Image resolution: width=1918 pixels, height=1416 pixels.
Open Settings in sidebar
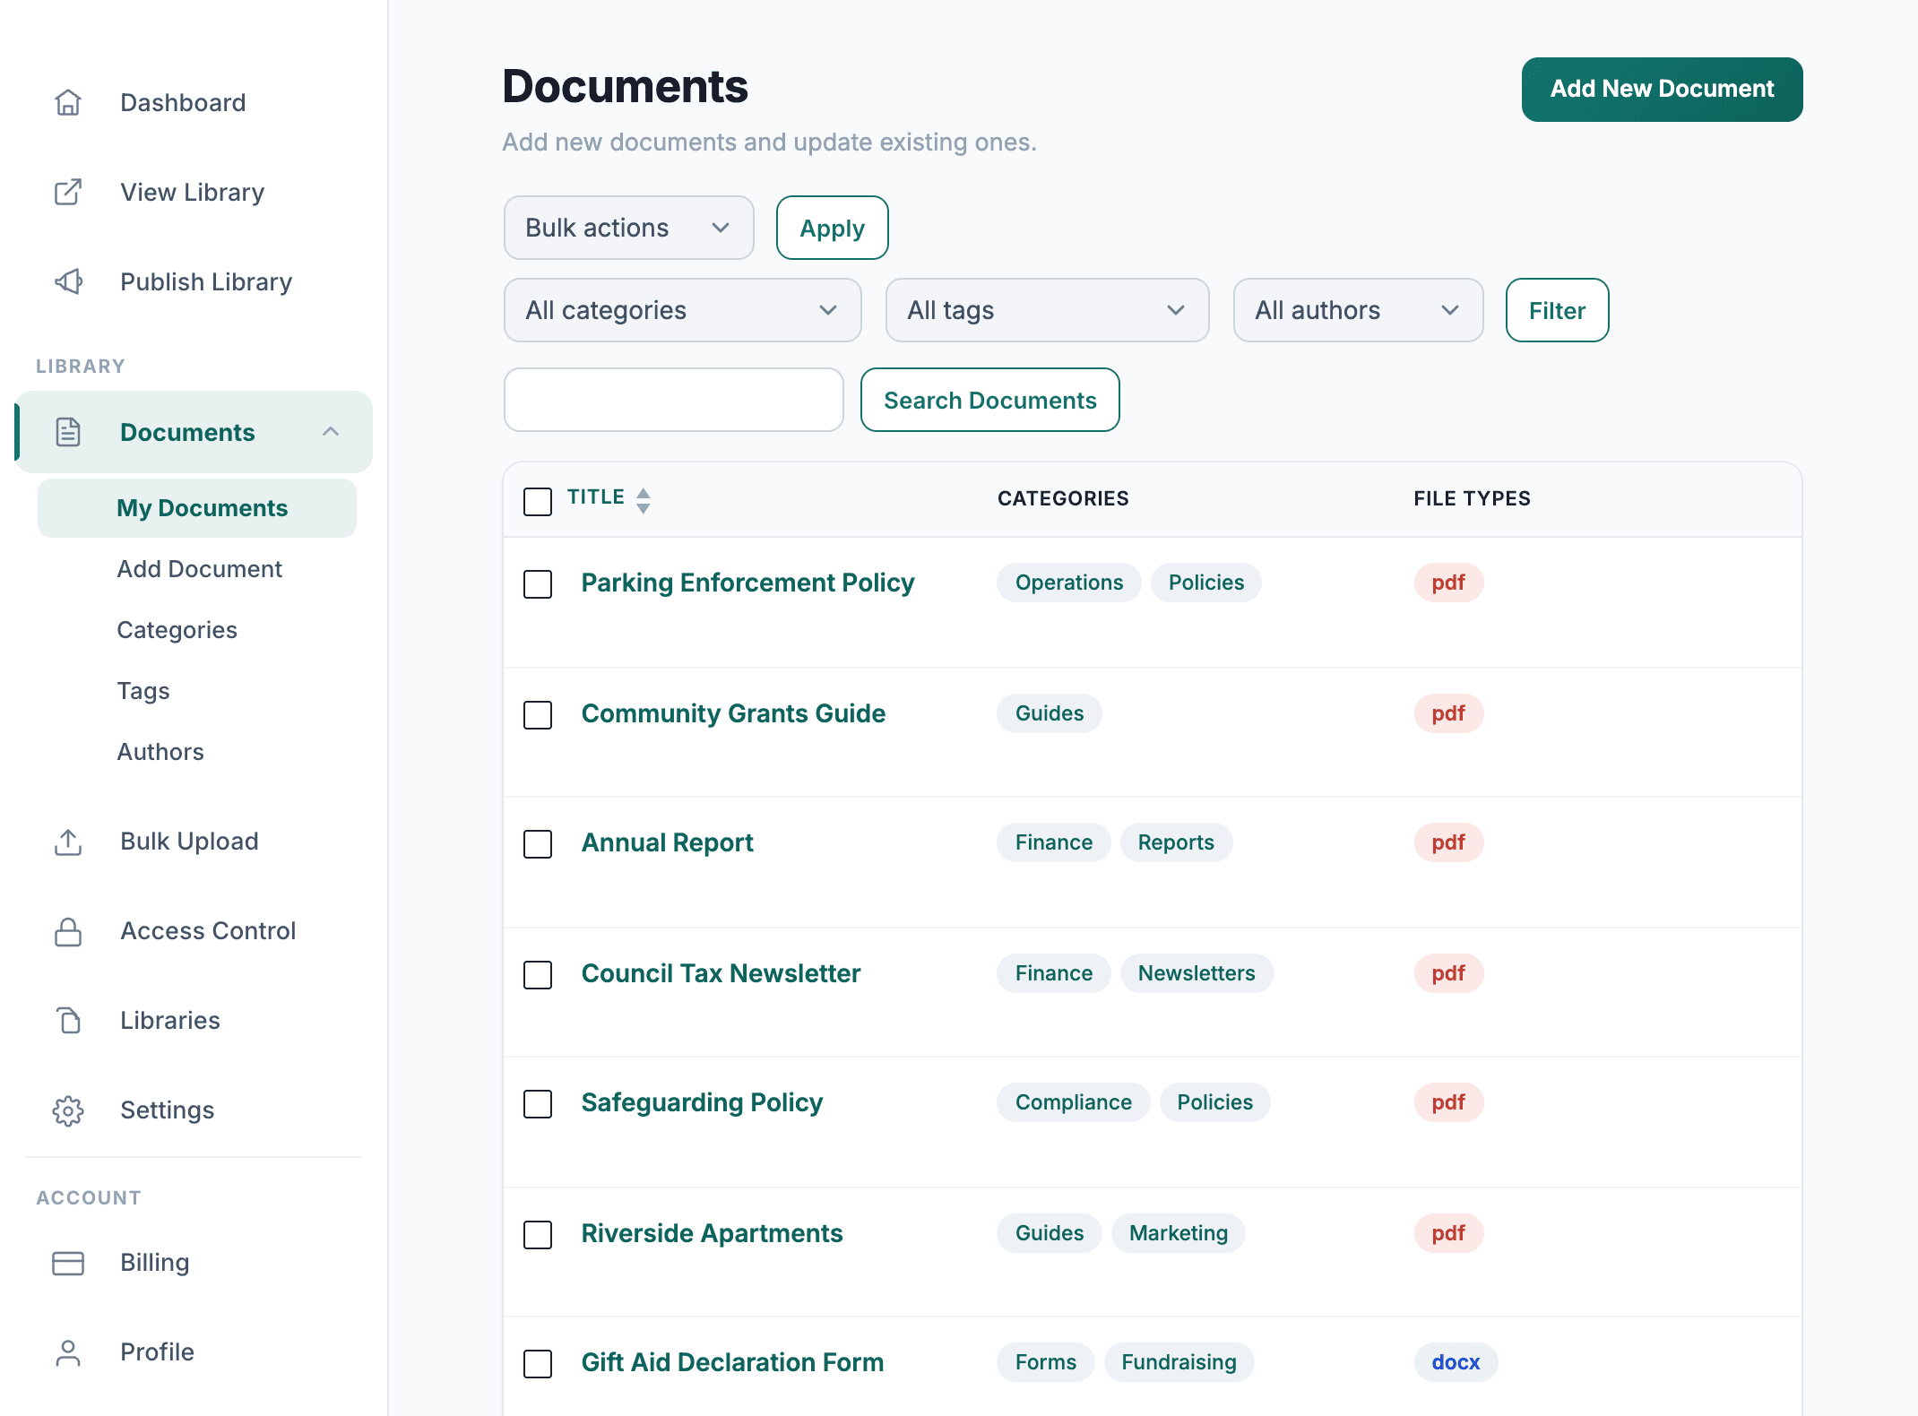[x=168, y=1109]
